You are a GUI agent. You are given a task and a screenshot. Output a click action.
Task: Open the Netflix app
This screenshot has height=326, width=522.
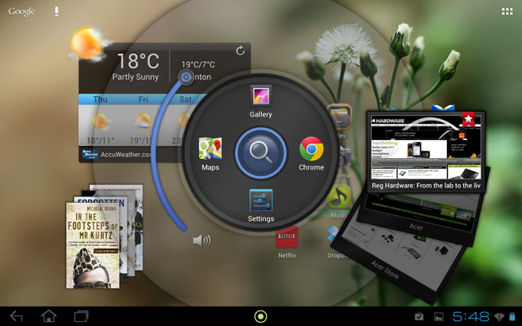point(286,242)
